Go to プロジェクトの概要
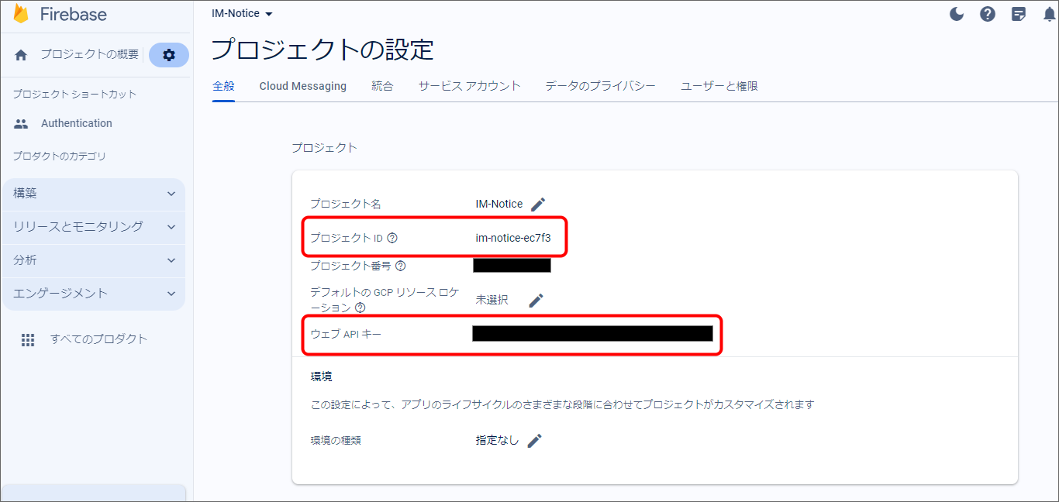The image size is (1059, 502). 90,54
